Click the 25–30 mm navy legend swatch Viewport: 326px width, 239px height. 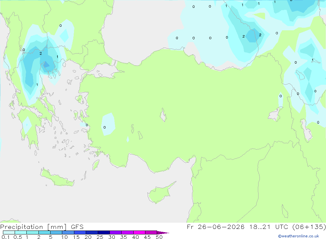pos(104,232)
